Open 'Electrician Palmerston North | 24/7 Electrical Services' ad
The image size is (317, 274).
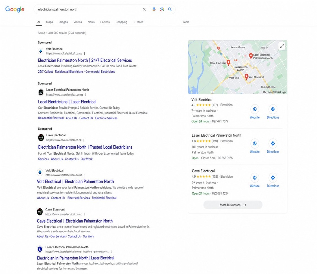(85, 60)
